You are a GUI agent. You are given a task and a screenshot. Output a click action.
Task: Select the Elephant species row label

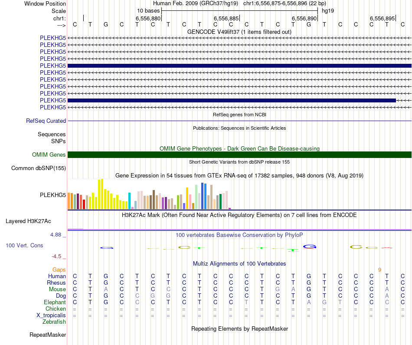(55, 302)
